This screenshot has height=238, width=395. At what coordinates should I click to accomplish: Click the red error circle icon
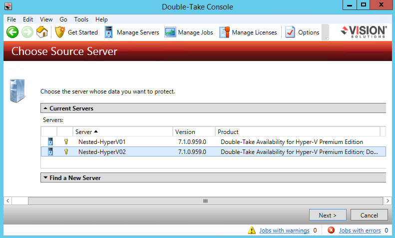coord(331,230)
